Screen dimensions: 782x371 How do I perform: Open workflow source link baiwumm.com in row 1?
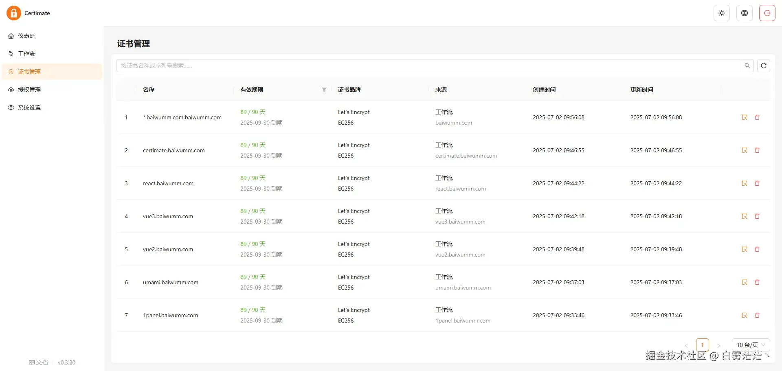454,123
